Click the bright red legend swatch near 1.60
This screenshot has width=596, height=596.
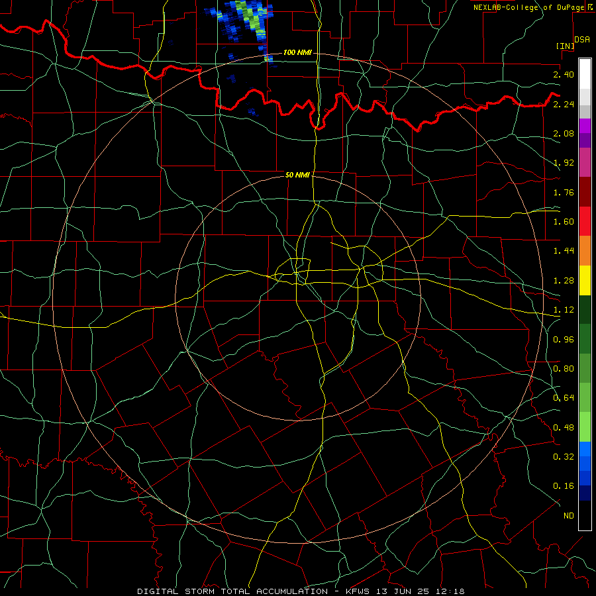click(x=585, y=221)
